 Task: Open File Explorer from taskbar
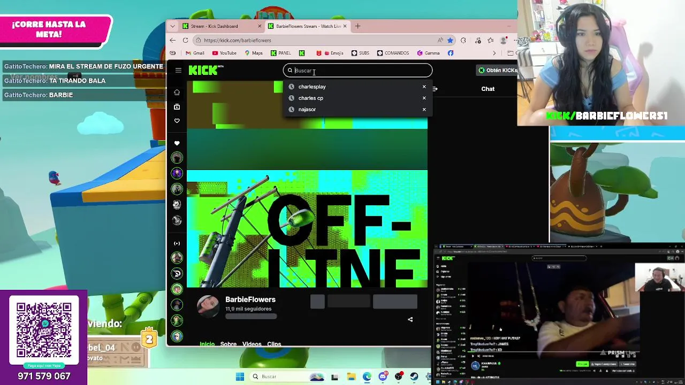(351, 376)
